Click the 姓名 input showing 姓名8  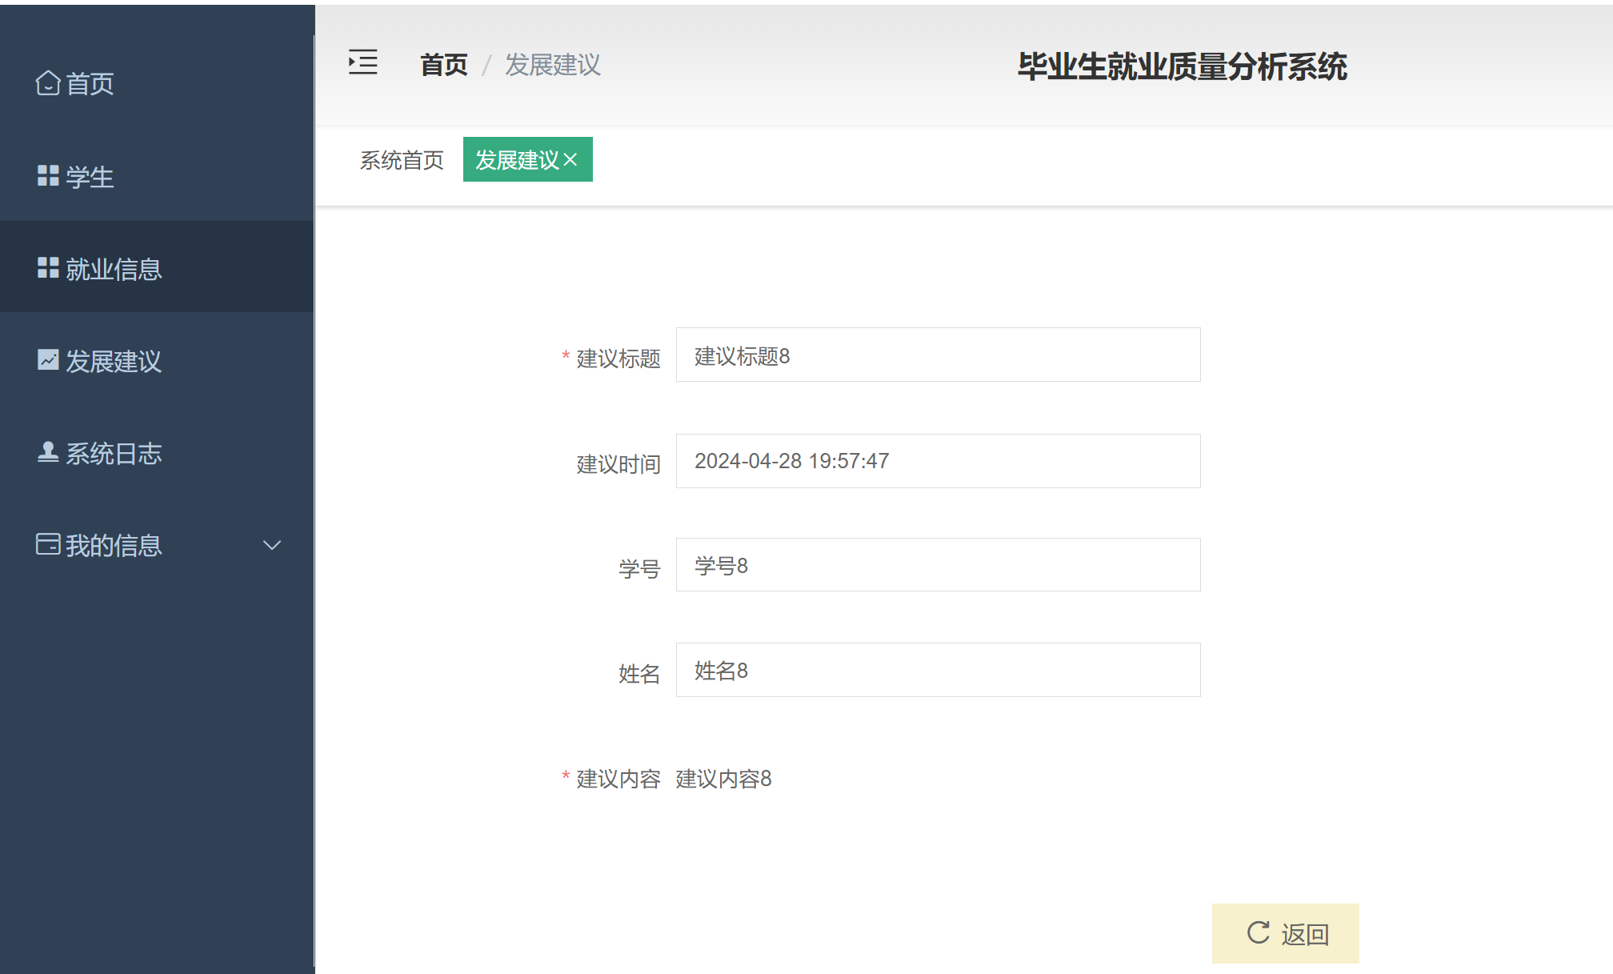pyautogui.click(x=938, y=670)
